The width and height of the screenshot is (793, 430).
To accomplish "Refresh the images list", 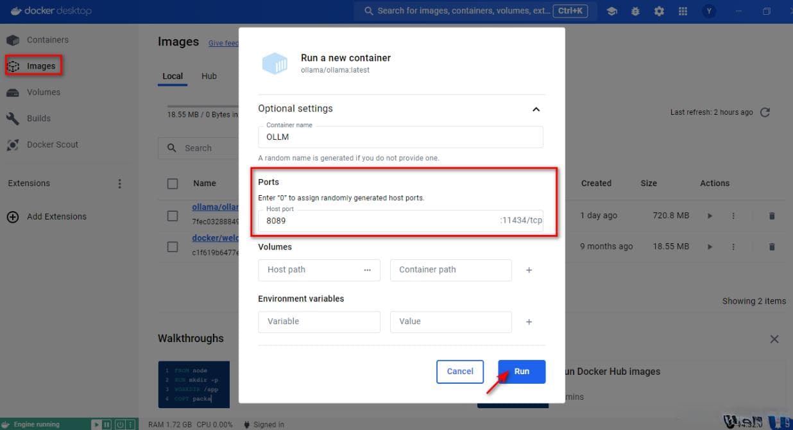I will coord(765,112).
